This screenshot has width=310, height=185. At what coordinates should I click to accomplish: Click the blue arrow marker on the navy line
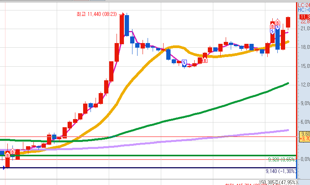click(x=3, y=168)
